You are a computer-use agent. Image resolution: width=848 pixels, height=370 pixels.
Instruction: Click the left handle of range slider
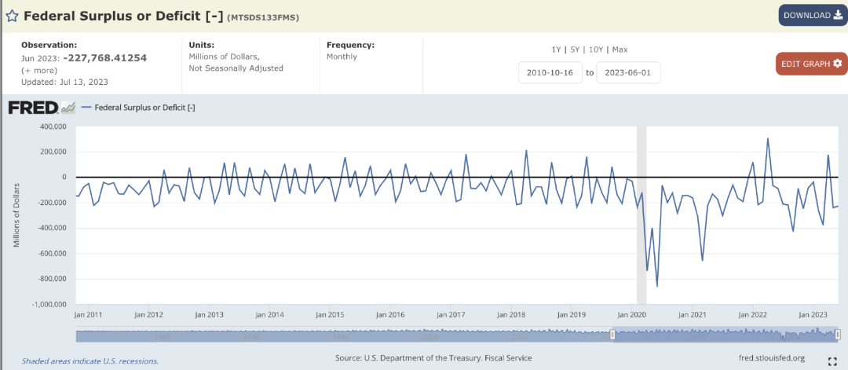[x=612, y=335]
